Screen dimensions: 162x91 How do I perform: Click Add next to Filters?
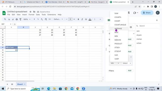pyautogui.click(x=130, y=71)
